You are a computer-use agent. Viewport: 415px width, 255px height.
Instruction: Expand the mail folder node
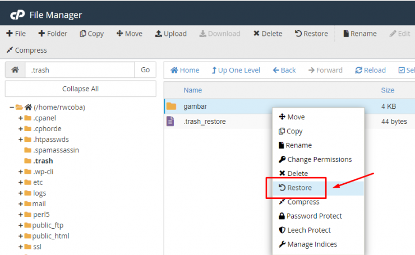click(x=21, y=204)
